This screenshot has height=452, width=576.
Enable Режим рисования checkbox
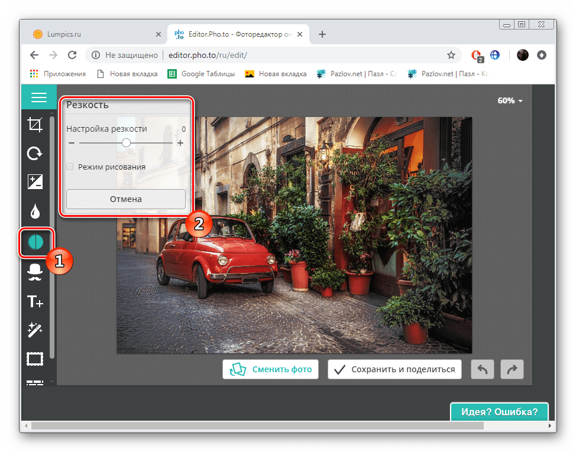[x=70, y=167]
